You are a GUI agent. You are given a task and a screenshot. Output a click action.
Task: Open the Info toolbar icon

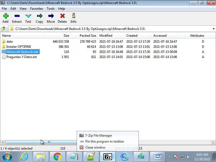tap(74, 16)
